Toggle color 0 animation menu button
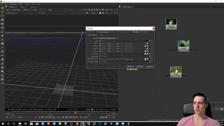The image size is (224, 126). (152, 43)
